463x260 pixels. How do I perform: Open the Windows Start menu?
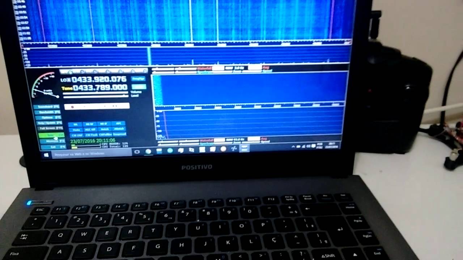[x=46, y=155]
